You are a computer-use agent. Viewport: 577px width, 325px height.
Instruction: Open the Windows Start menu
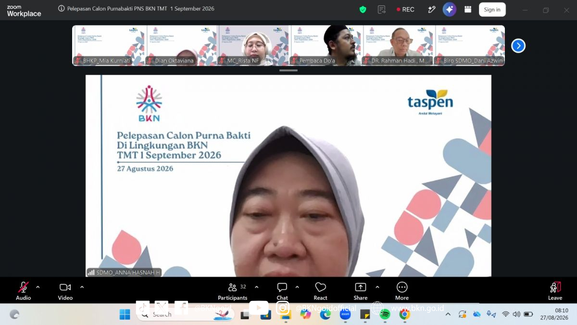tap(125, 314)
